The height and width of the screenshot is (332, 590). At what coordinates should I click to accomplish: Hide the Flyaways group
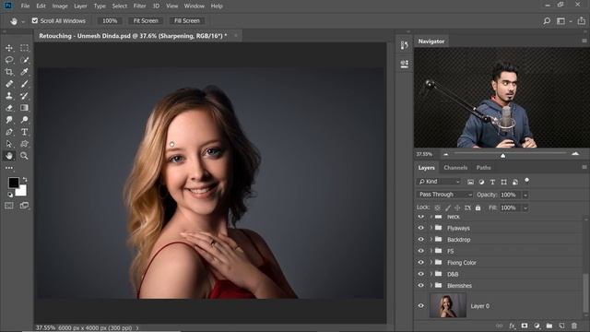(420, 228)
